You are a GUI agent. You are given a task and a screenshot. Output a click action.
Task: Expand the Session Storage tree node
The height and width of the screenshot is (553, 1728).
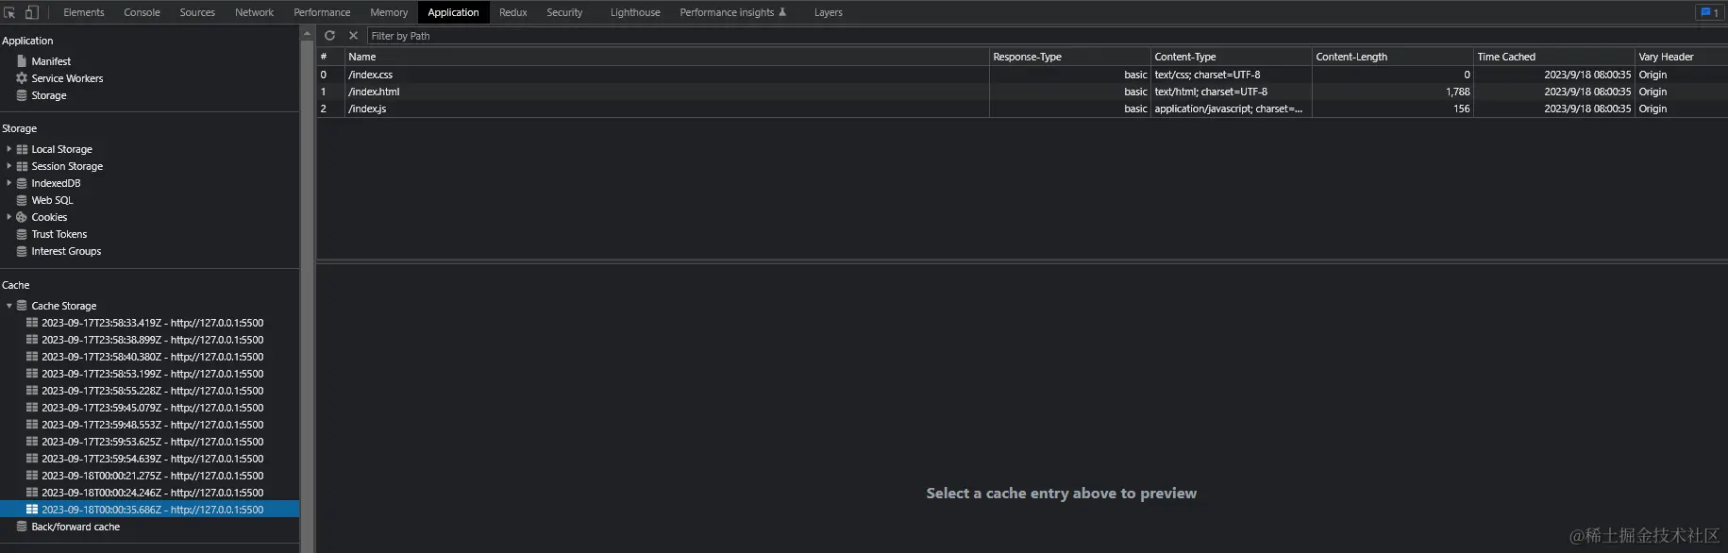click(x=8, y=166)
